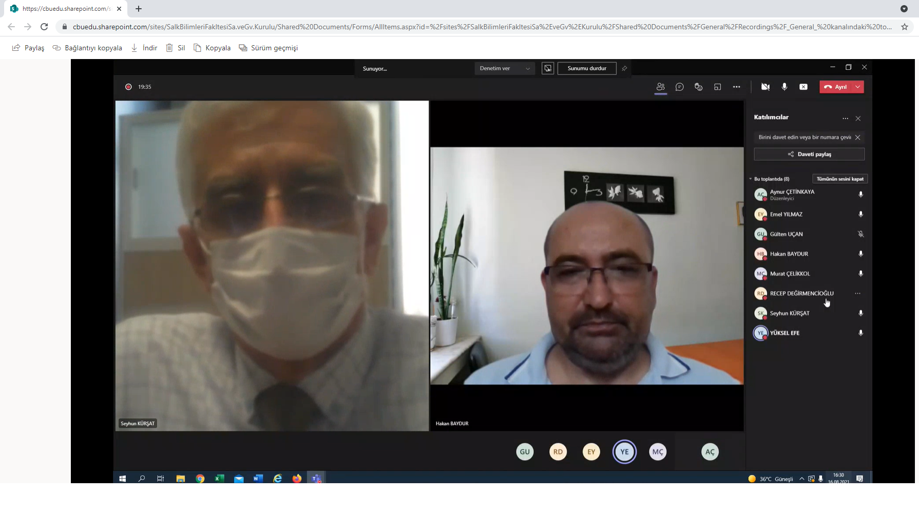
Task: Click the Daveti paylaş button
Action: (809, 154)
